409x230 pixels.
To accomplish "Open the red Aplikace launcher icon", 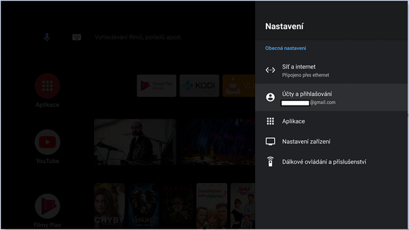I will [x=48, y=86].
